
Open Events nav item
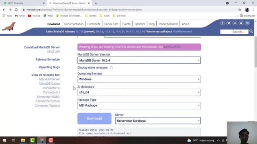(x=126, y=24)
